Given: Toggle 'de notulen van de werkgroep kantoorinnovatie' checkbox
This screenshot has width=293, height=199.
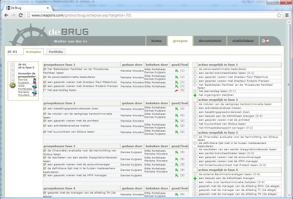Looking at the screenshot, I should tap(44, 114).
